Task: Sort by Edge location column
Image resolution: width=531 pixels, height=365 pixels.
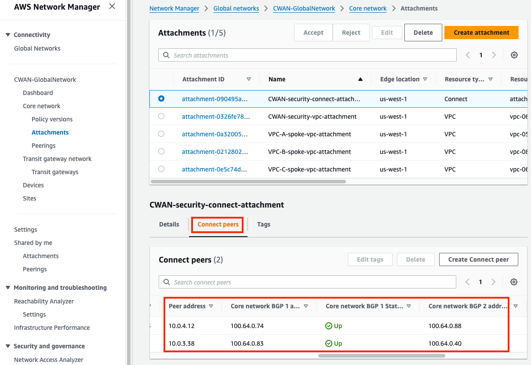Action: [x=425, y=79]
